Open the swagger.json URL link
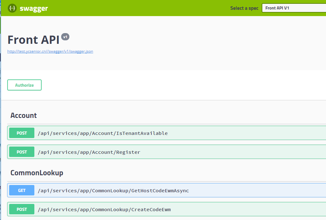Screen dimensions: 326x220 [x=50, y=51]
